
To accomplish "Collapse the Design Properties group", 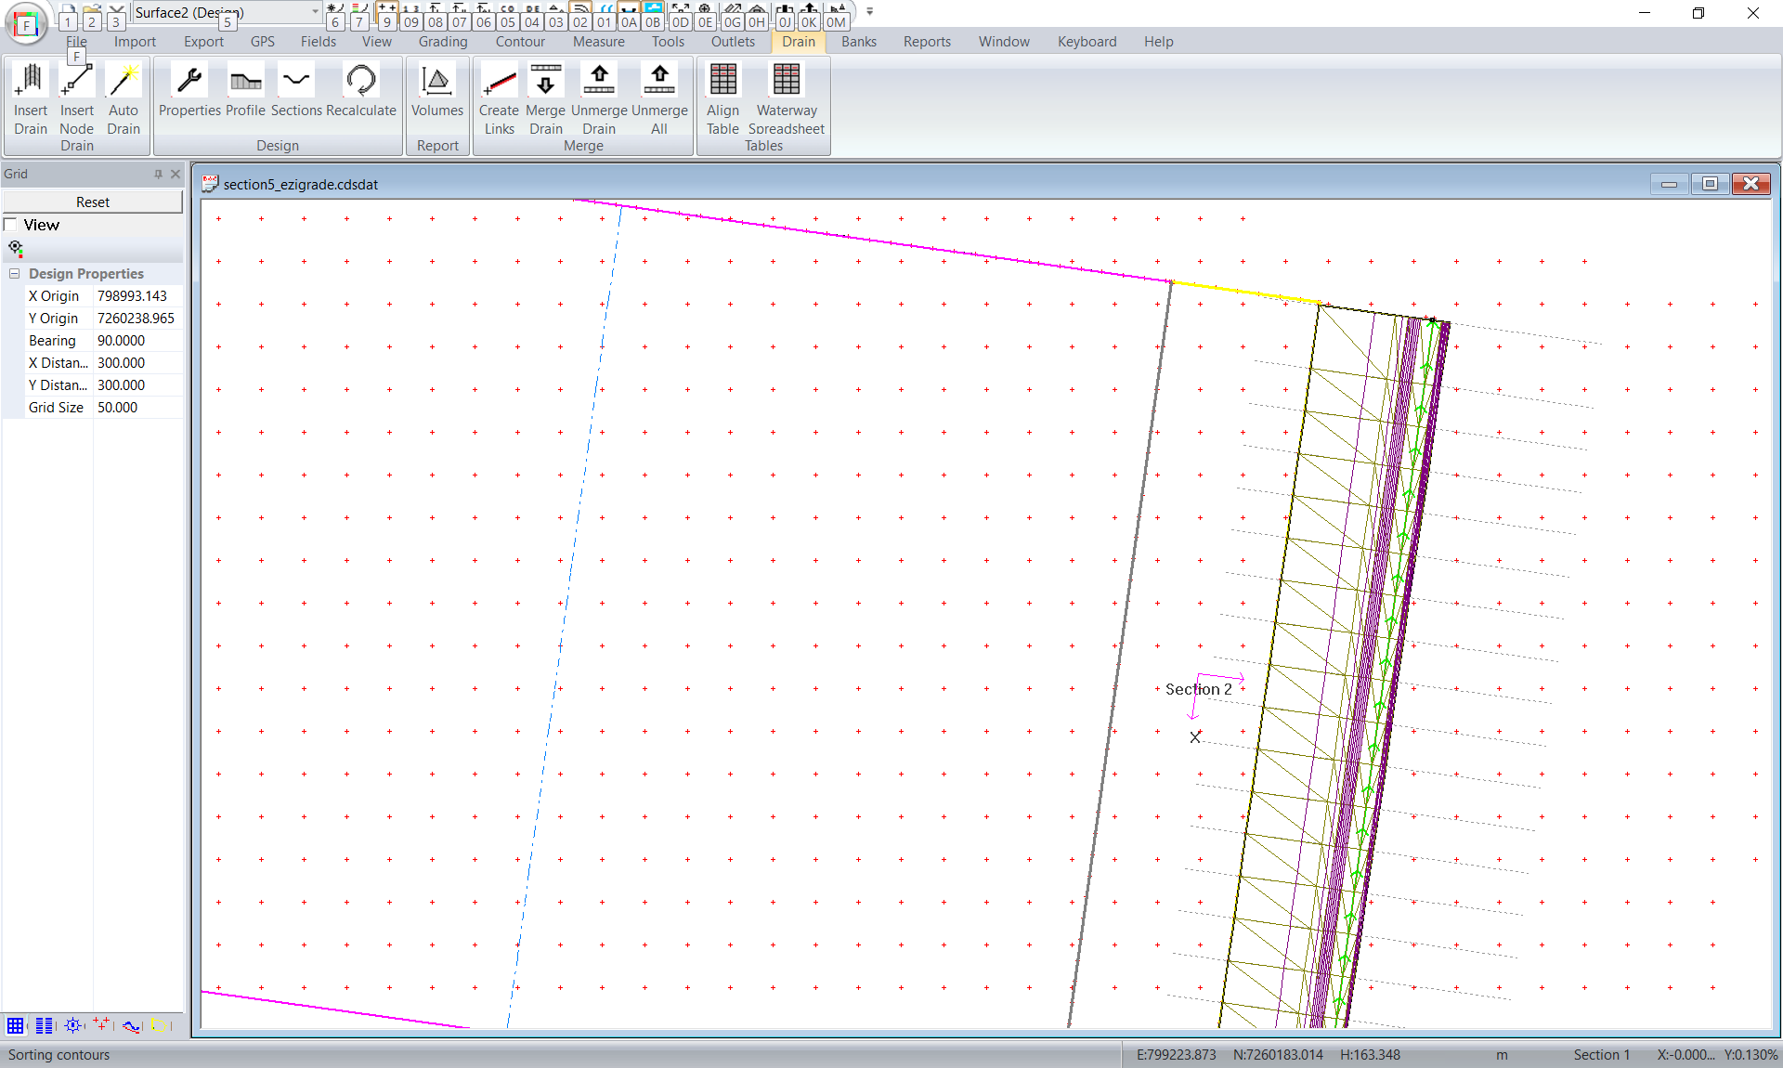I will point(15,274).
